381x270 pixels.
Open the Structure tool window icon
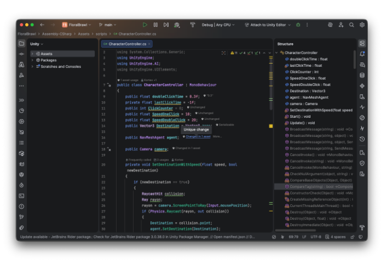click(362, 43)
